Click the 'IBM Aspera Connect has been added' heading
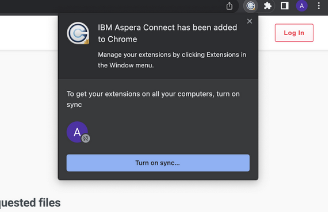329x215 pixels. click(167, 33)
